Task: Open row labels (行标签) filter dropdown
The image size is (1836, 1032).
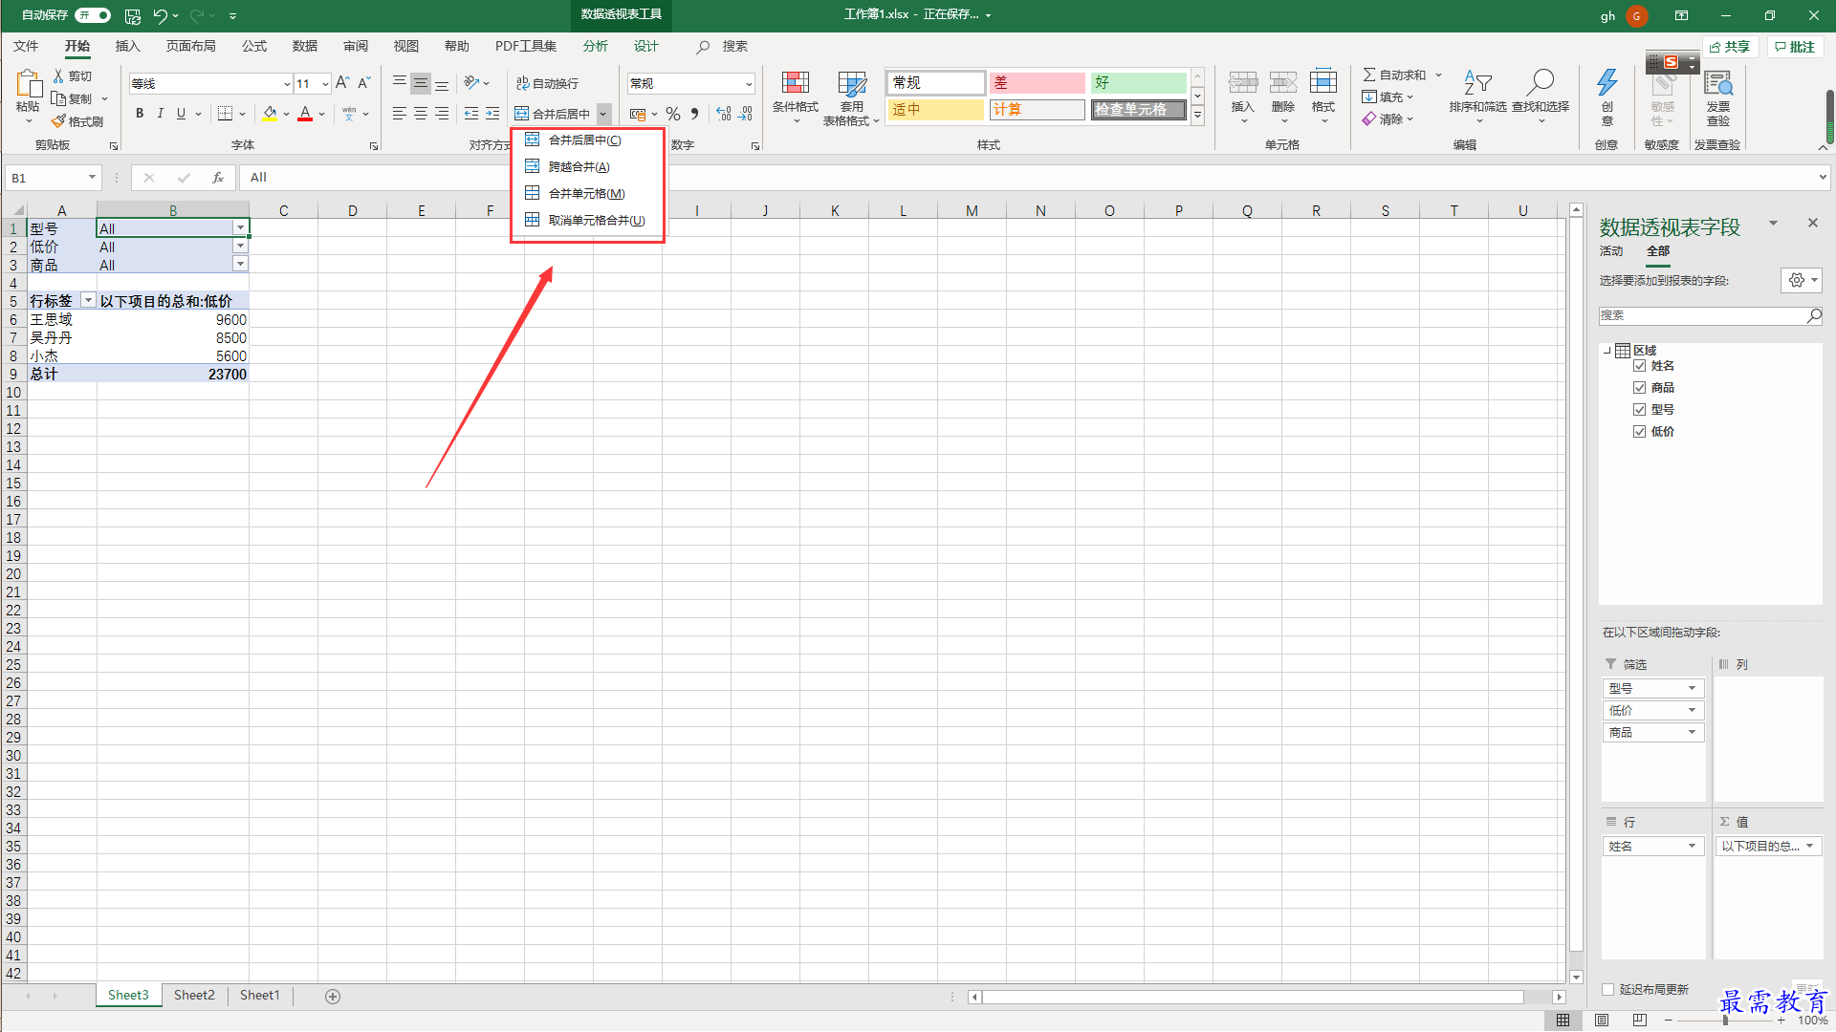Action: click(x=88, y=300)
